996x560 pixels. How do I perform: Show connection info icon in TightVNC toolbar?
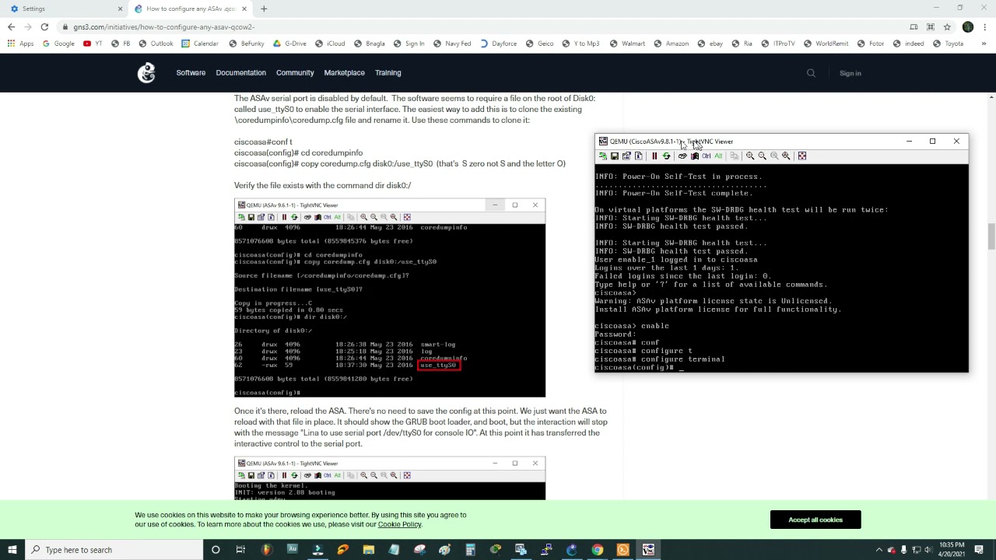point(638,156)
